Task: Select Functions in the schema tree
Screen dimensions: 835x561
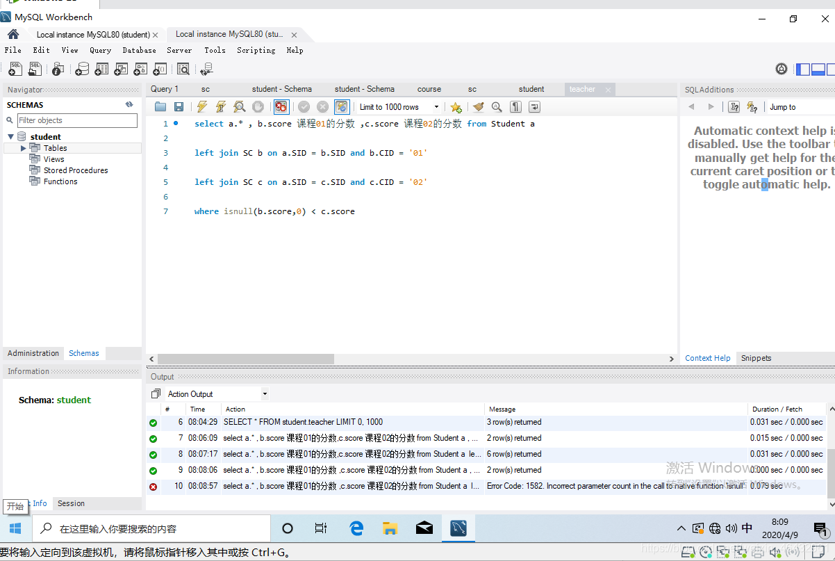Action: click(60, 181)
